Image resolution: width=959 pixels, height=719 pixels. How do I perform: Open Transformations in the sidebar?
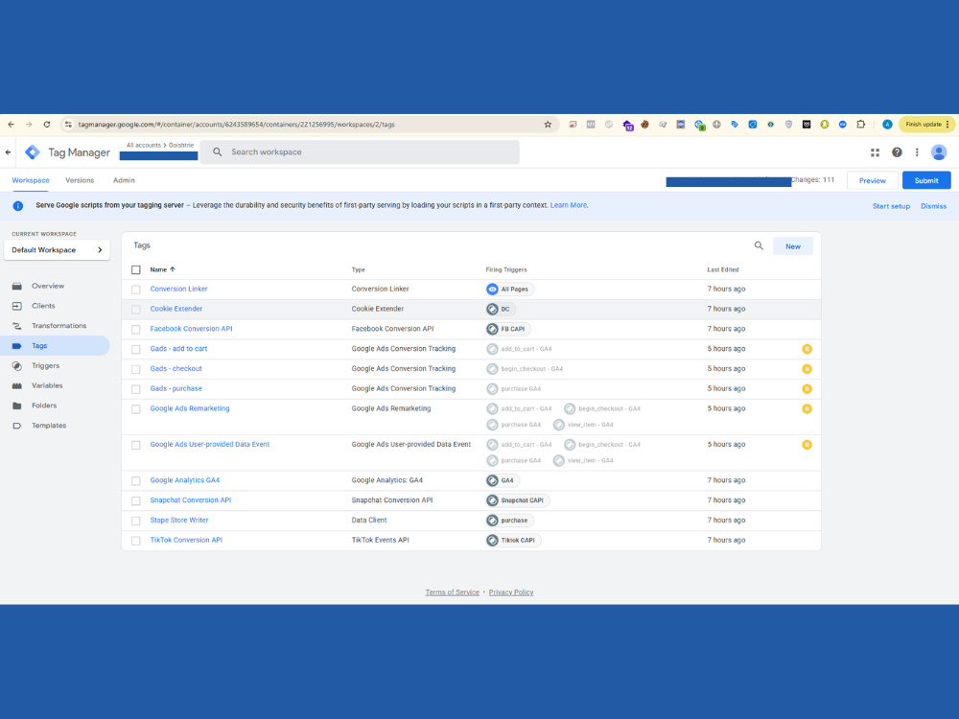coord(57,326)
